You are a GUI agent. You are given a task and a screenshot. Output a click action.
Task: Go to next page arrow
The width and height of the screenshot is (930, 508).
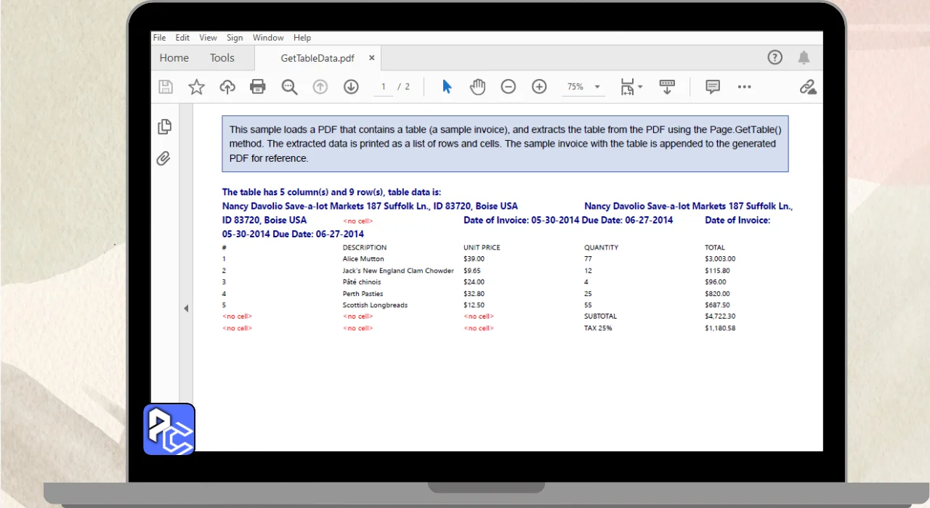click(351, 87)
